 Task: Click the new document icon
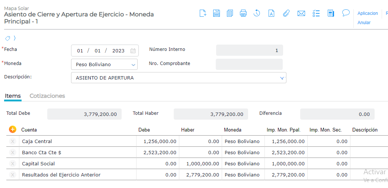click(x=203, y=13)
